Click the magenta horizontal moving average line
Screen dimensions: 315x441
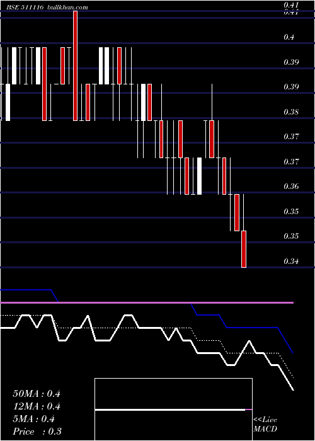click(147, 302)
